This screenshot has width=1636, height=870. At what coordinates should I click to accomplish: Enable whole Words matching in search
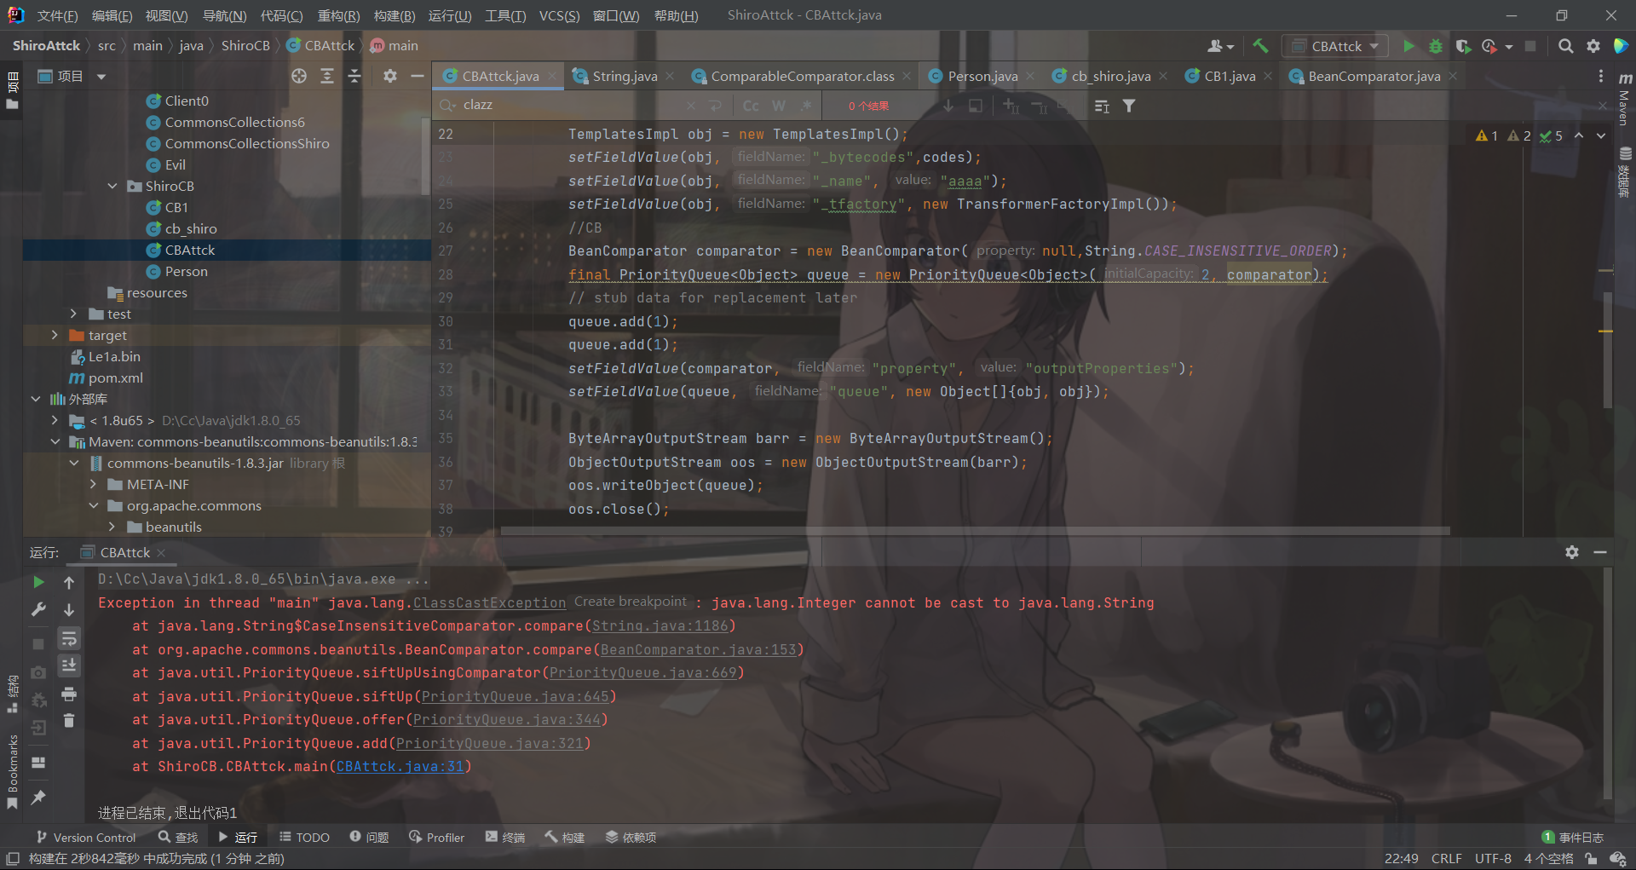coord(778,106)
